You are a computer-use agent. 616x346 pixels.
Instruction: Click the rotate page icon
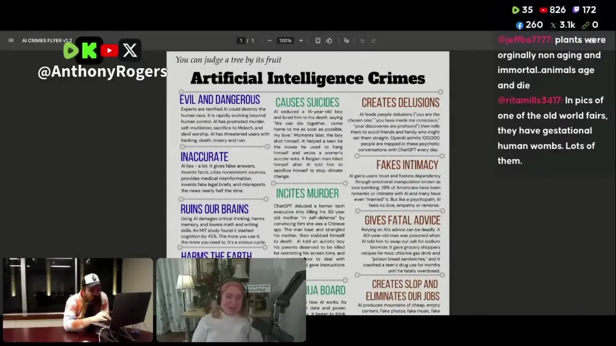[329, 40]
